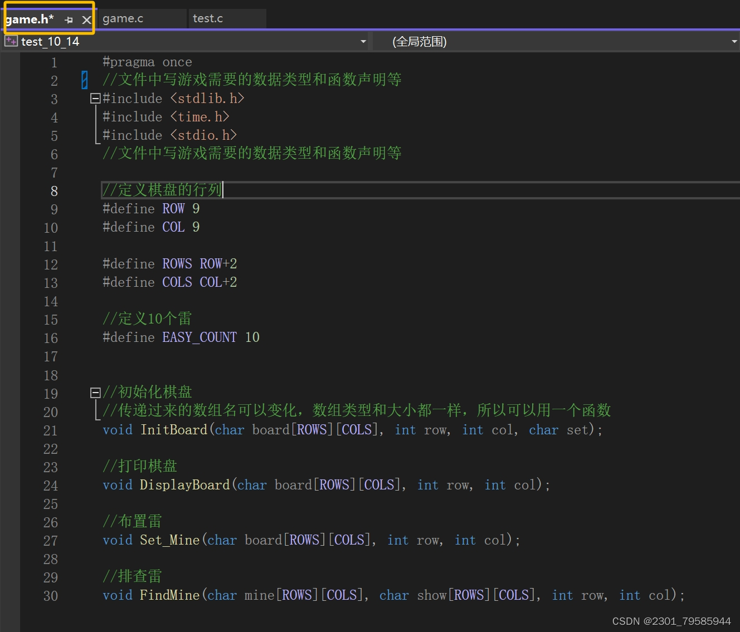
Task: Collapse the comment block at line 19
Action: click(95, 393)
